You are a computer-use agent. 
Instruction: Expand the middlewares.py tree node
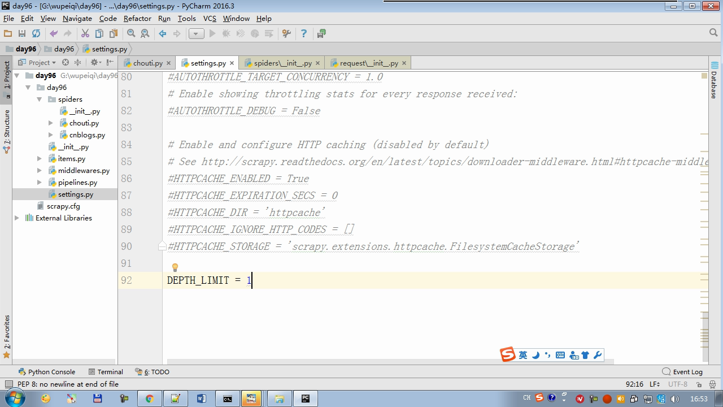click(40, 170)
